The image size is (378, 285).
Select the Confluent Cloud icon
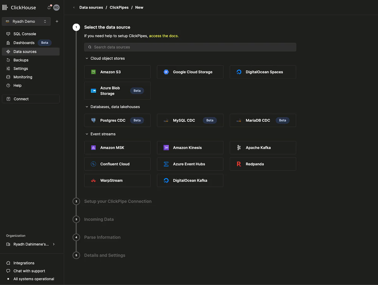coord(93,164)
